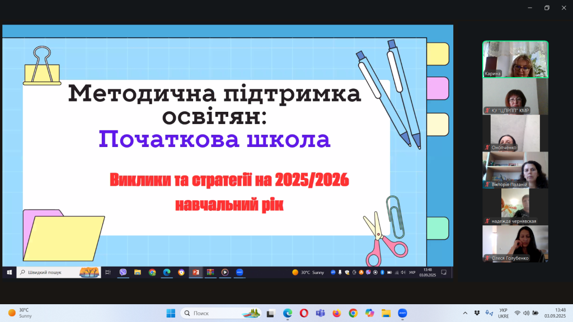The width and height of the screenshot is (573, 322).
Task: Open Task View next to the search box
Action: click(x=271, y=313)
